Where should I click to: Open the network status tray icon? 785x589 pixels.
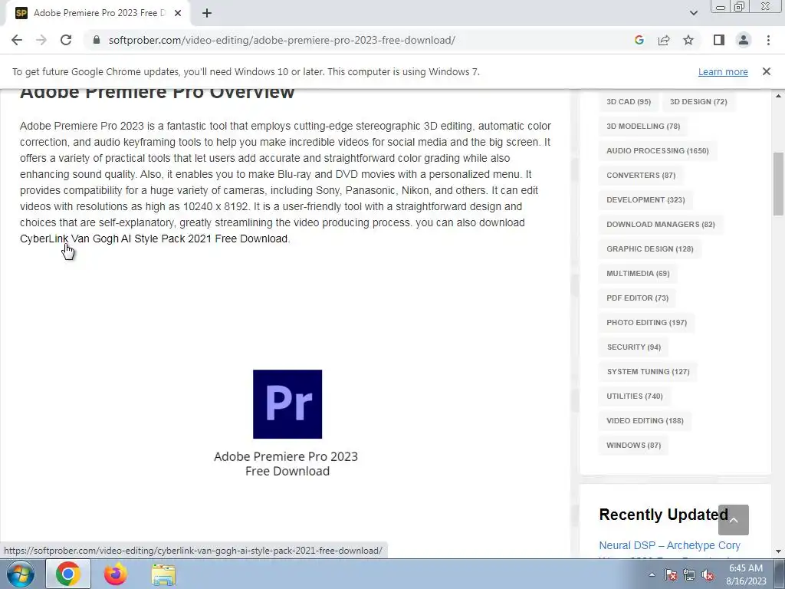pyautogui.click(x=689, y=574)
